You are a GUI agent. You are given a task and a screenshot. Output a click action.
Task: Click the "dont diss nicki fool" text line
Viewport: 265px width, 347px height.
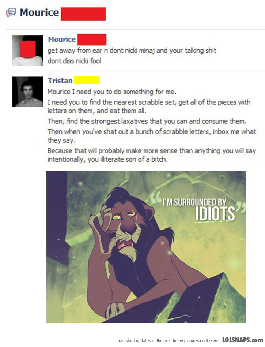(74, 61)
